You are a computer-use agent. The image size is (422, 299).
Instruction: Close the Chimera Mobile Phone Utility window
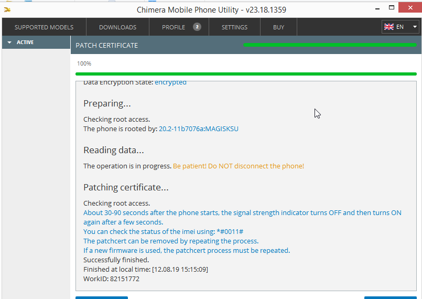click(410, 7)
